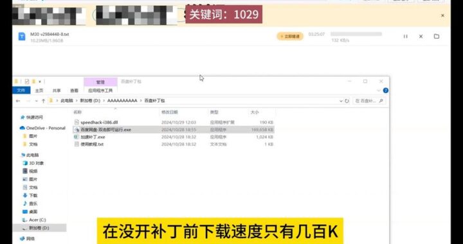The height and width of the screenshot is (244, 463).
Task: Click 文本文档 type cell
Action: point(218,144)
